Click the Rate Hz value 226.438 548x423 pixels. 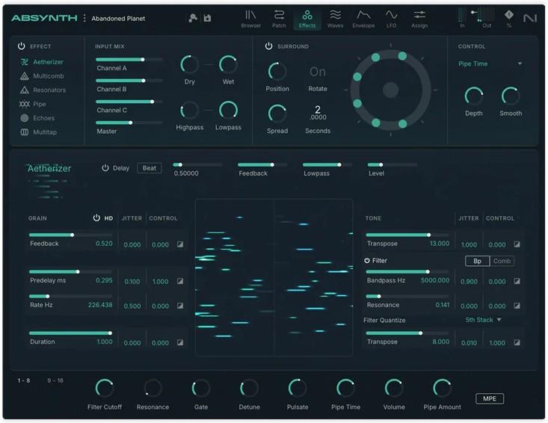coord(100,305)
